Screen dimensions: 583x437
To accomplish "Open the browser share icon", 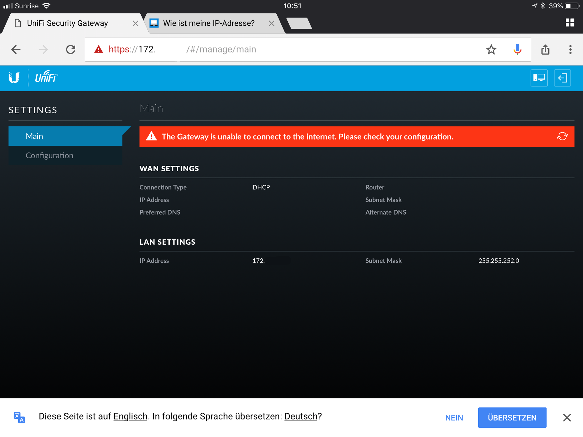I will point(545,50).
